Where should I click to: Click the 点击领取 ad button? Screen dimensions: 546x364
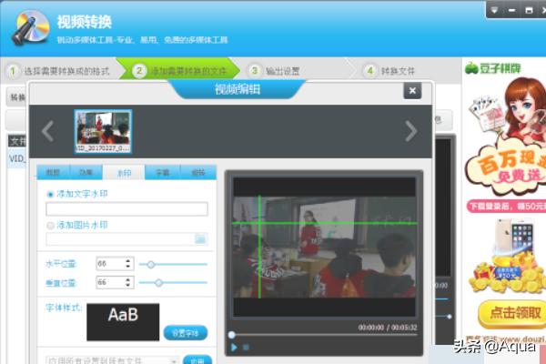point(513,313)
